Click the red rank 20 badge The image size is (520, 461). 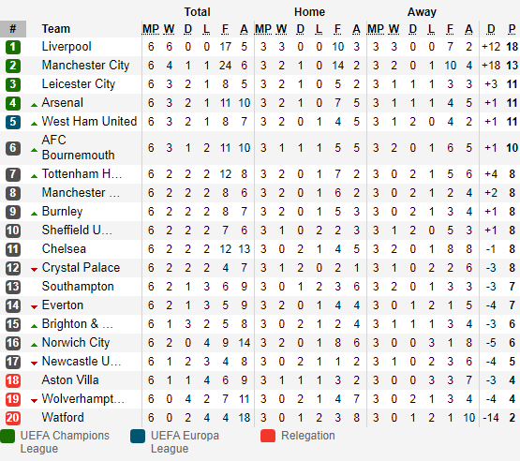click(x=13, y=418)
